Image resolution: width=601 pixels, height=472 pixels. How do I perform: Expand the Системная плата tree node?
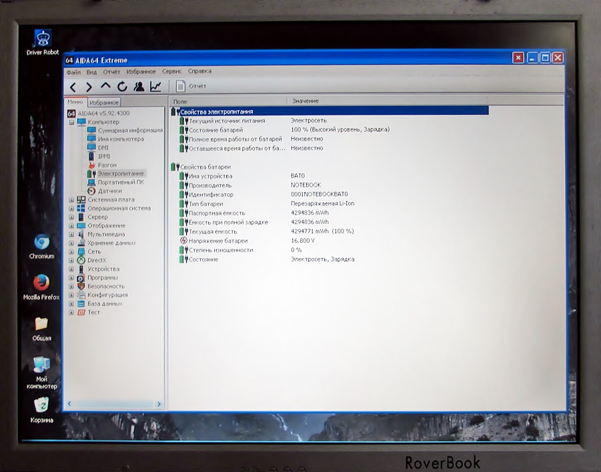click(x=71, y=199)
